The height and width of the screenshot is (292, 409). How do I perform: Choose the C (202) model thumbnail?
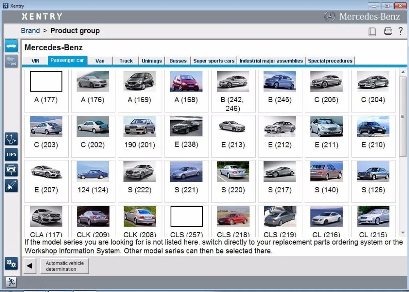(93, 126)
